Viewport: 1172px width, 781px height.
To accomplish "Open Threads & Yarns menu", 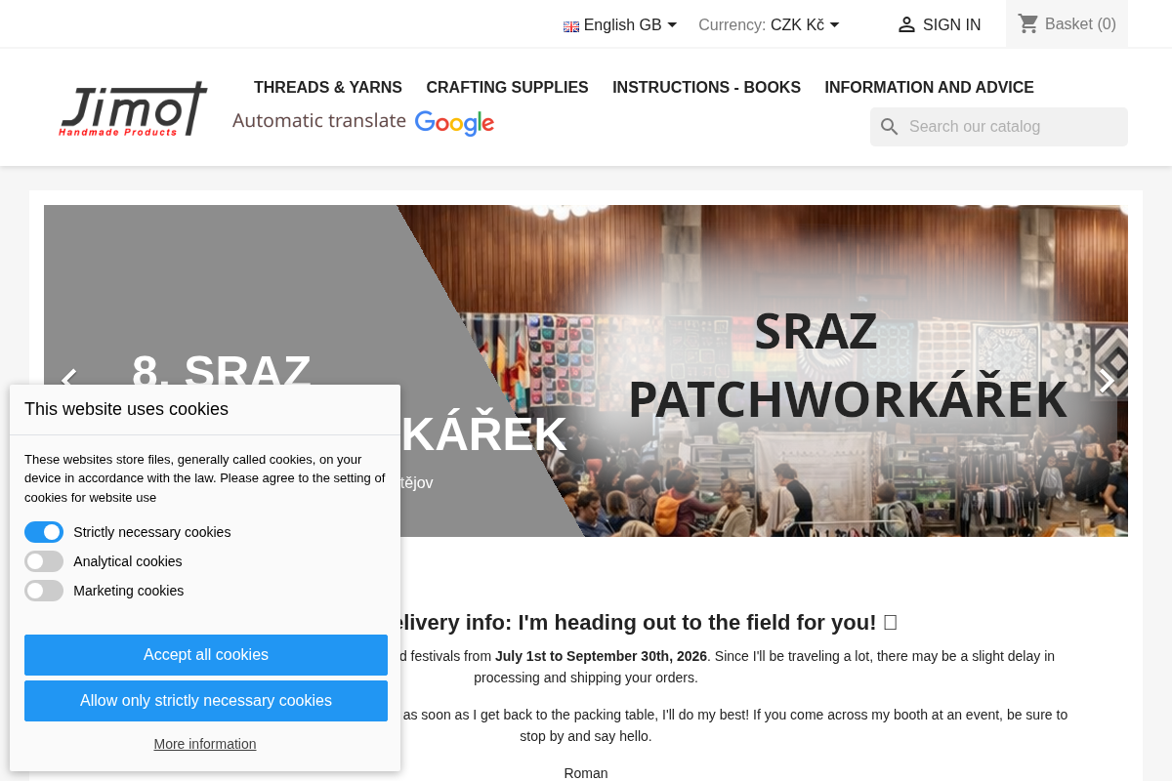I will (328, 88).
